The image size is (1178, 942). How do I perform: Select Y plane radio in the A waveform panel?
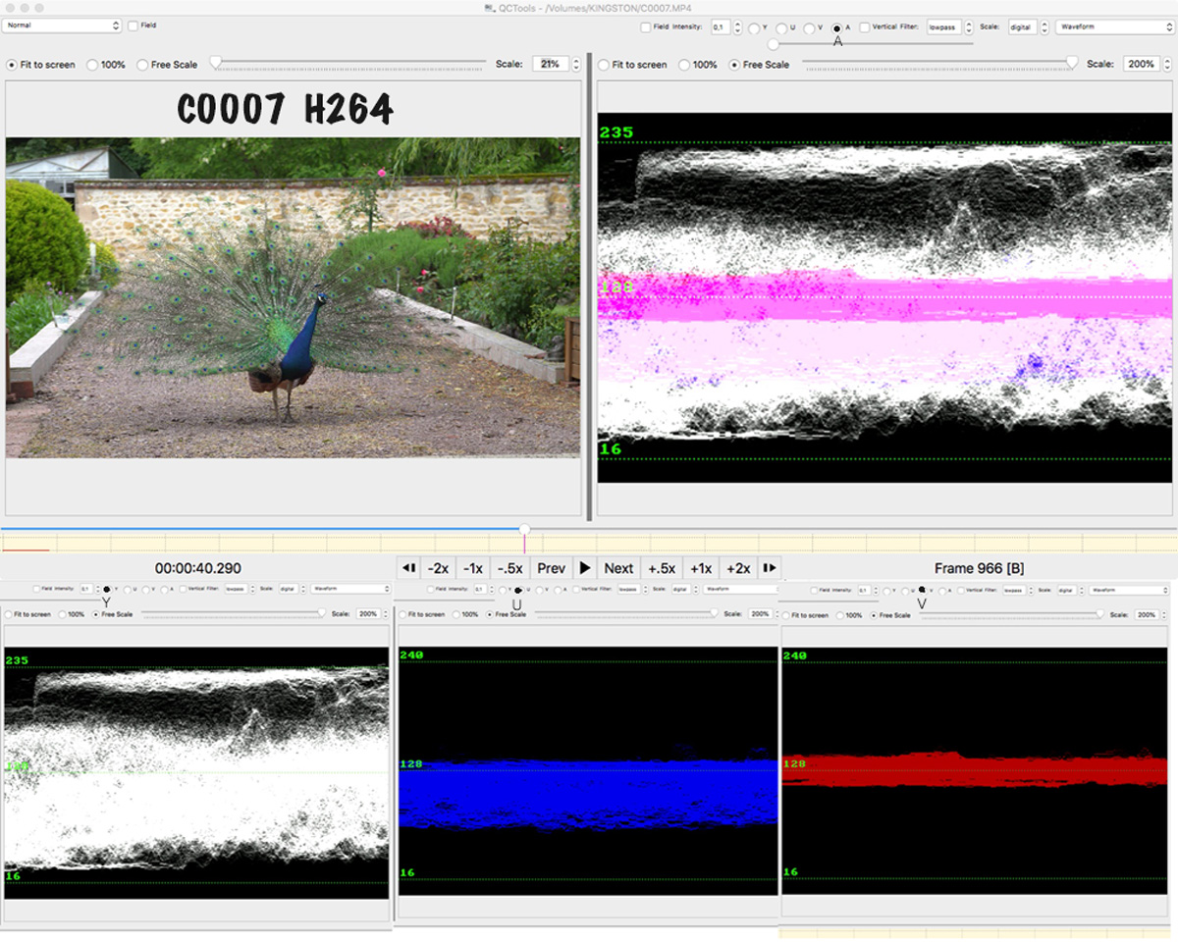pyautogui.click(x=754, y=28)
